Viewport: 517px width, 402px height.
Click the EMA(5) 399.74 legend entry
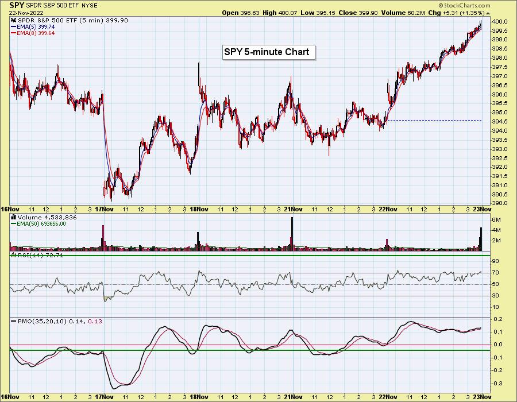click(x=33, y=26)
